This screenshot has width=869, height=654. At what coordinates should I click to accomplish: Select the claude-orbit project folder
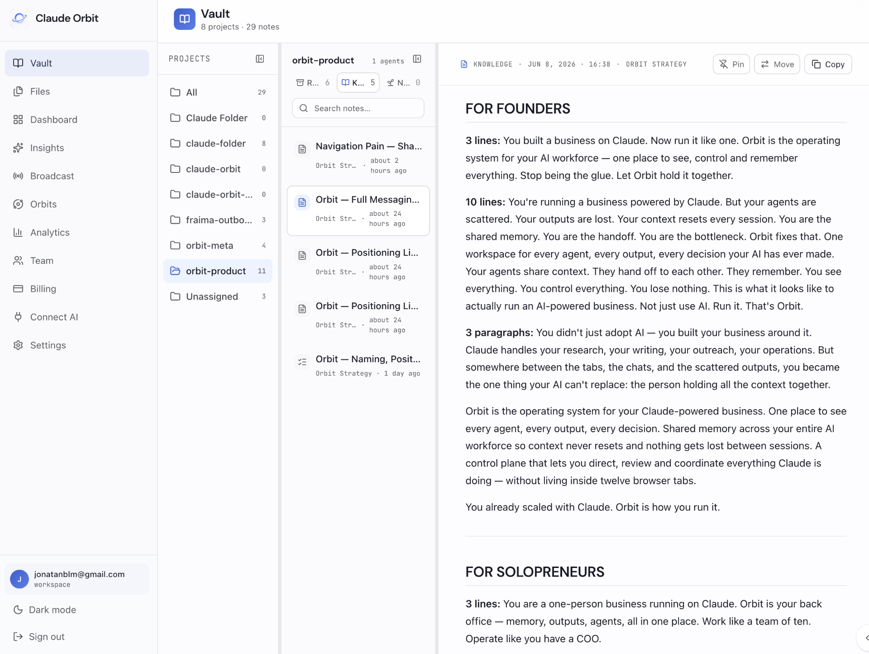pyautogui.click(x=218, y=169)
